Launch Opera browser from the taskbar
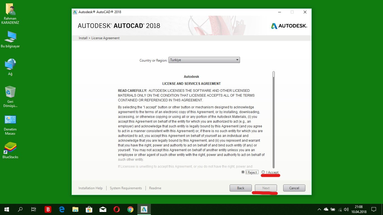This screenshot has width=383, height=215. (x=117, y=209)
